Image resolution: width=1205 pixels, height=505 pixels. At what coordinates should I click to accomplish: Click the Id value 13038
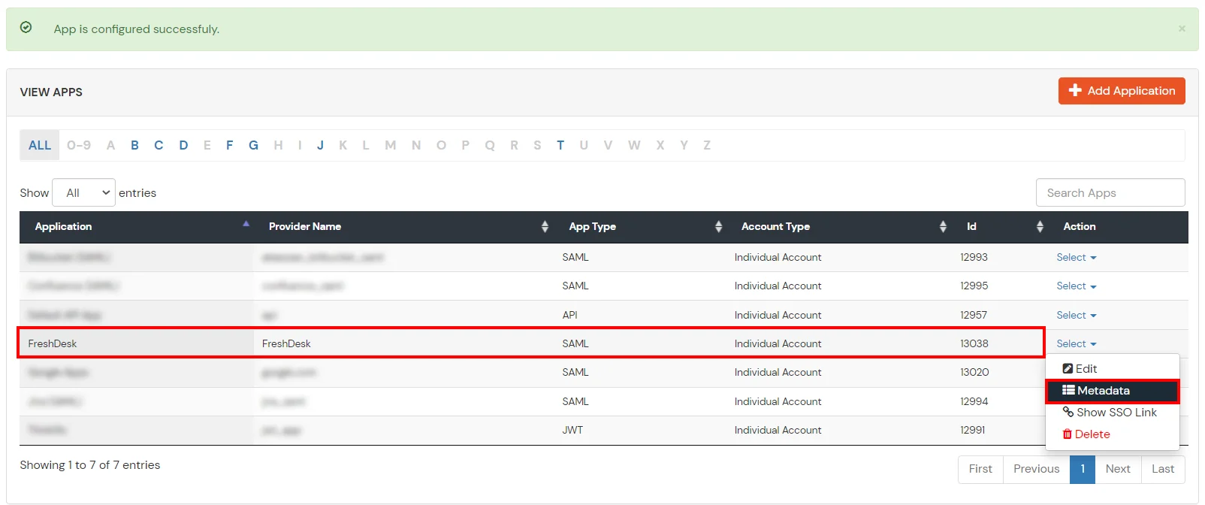(x=974, y=343)
